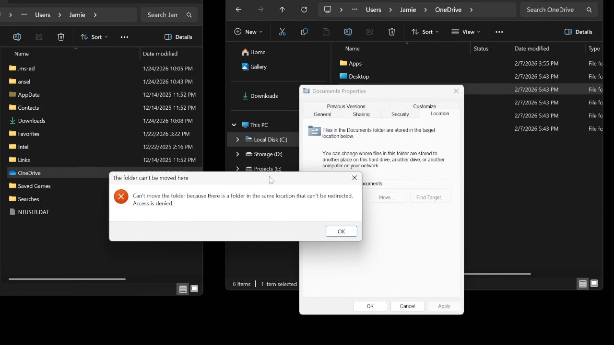The image size is (614, 345).
Task: Collapse the This PC tree node
Action: [234, 125]
